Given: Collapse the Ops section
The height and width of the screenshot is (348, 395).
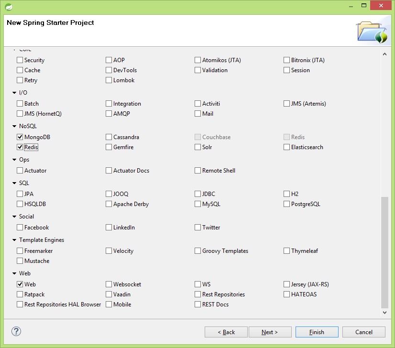Looking at the screenshot, I should pyautogui.click(x=14, y=160).
